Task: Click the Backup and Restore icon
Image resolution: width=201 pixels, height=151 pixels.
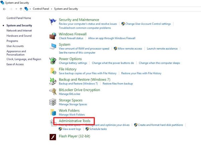Action: tap(53, 81)
